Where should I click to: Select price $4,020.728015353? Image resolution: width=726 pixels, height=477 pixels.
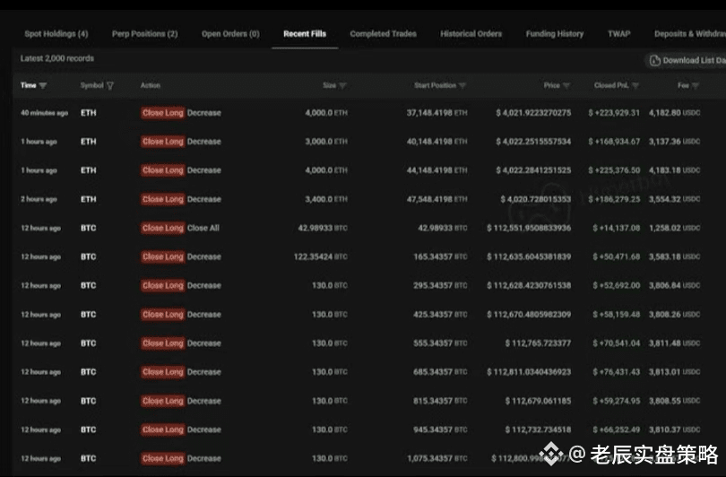tap(536, 199)
